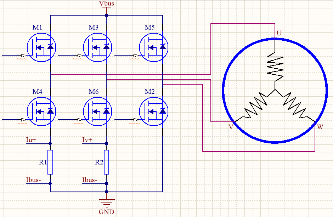Select the motor U terminal label
Screen dimensions: 333x217
coord(279,33)
